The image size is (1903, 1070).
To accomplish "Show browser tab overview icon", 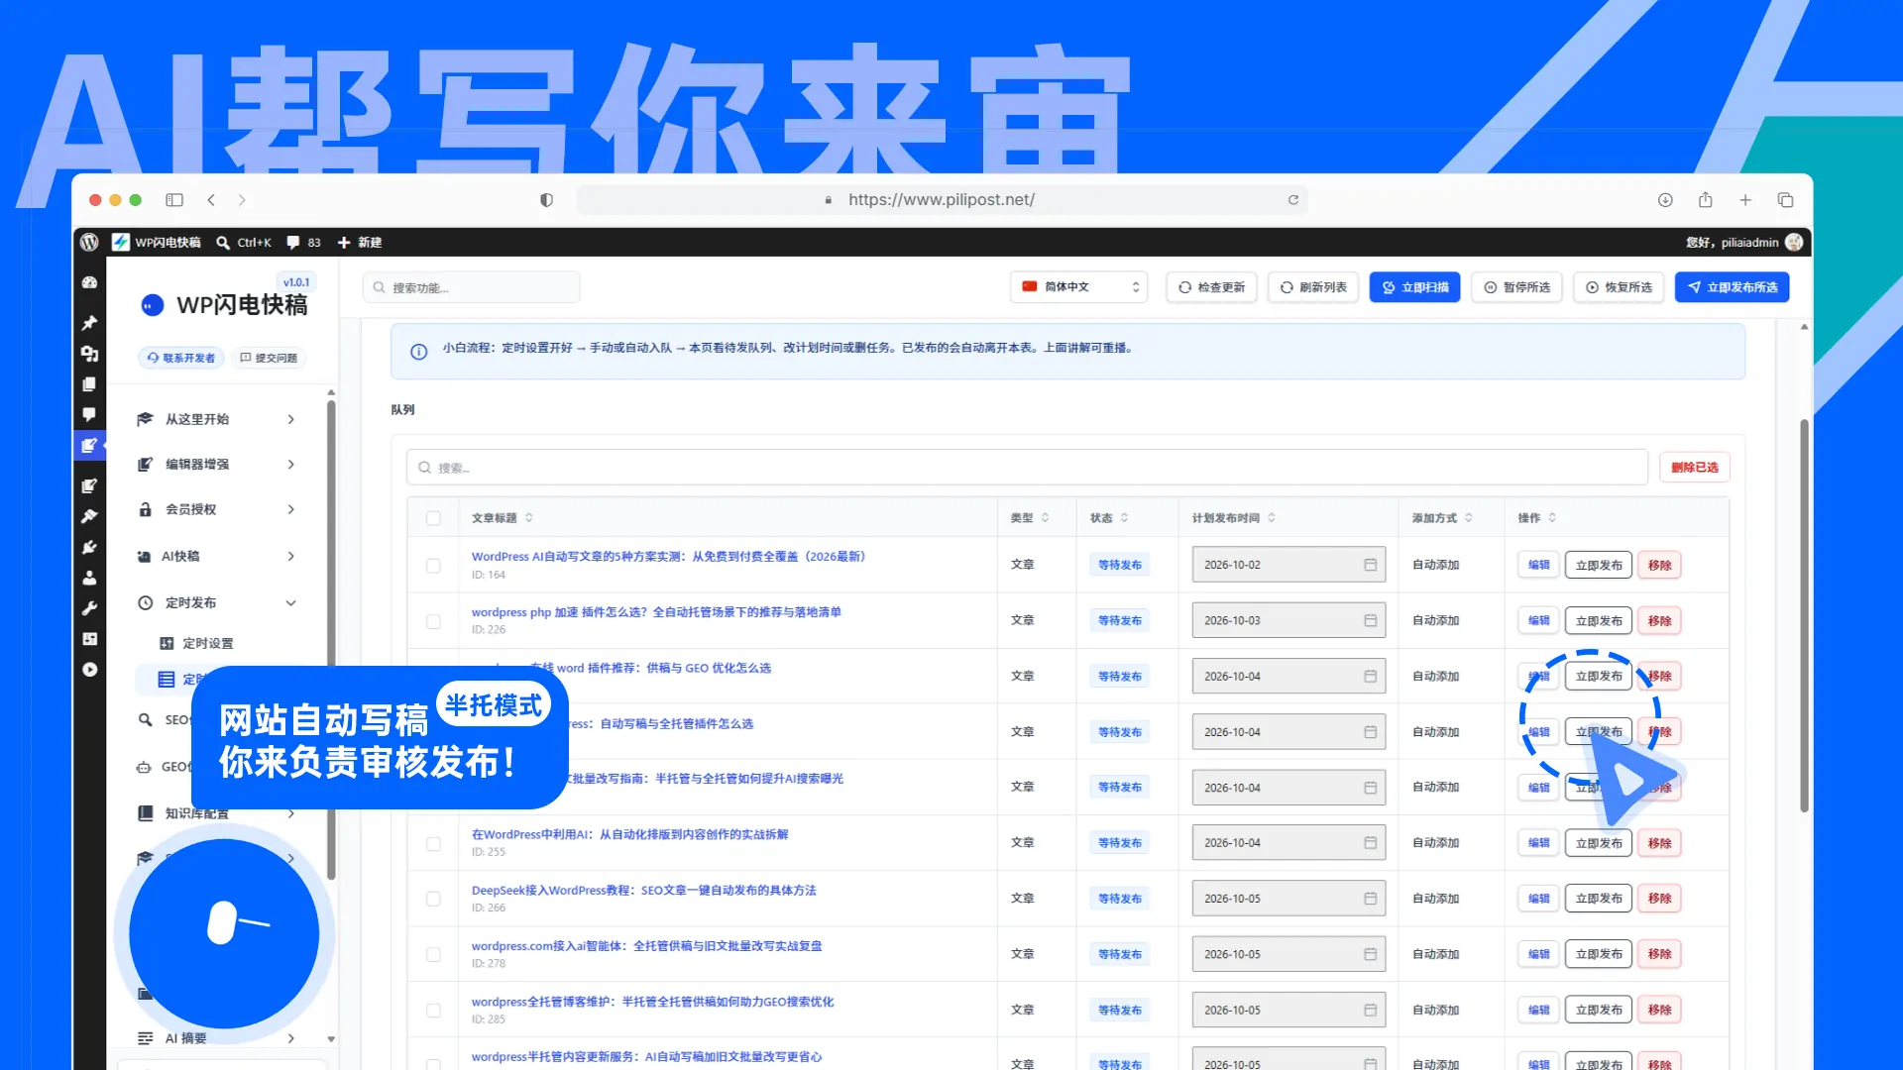I will (1786, 200).
